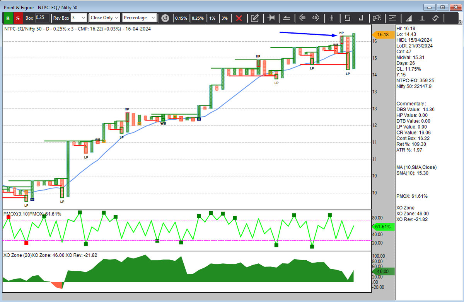This screenshot has width=464, height=302.
Task: Click the green 61.61% PMOX value marker
Action: [382, 227]
